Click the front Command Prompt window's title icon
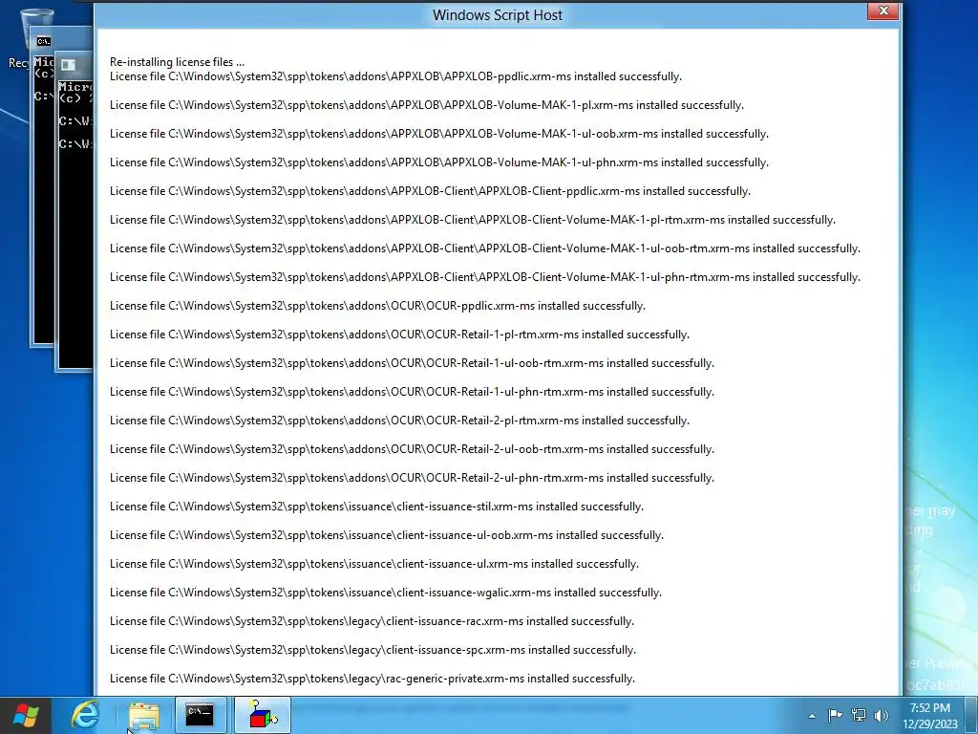 (x=69, y=65)
